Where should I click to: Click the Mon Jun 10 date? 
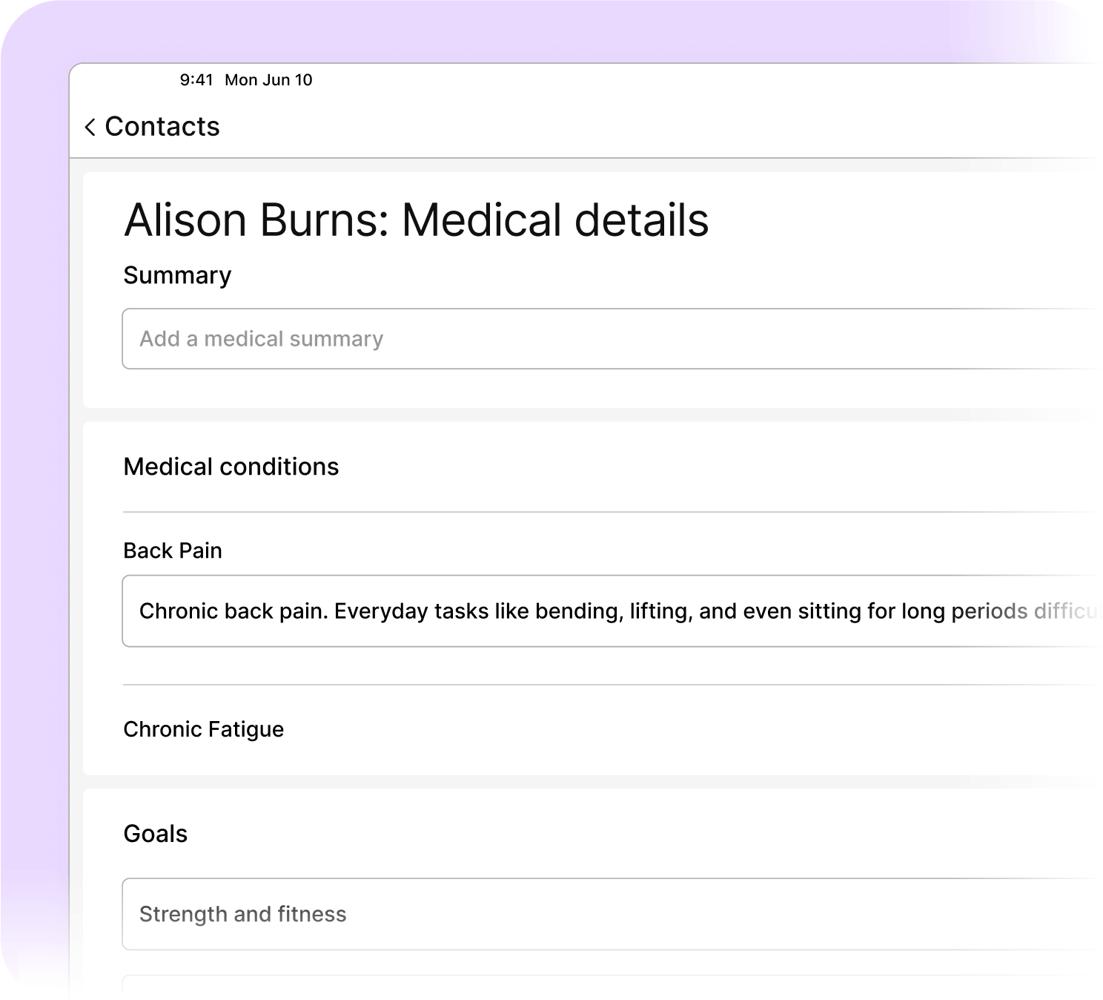268,80
